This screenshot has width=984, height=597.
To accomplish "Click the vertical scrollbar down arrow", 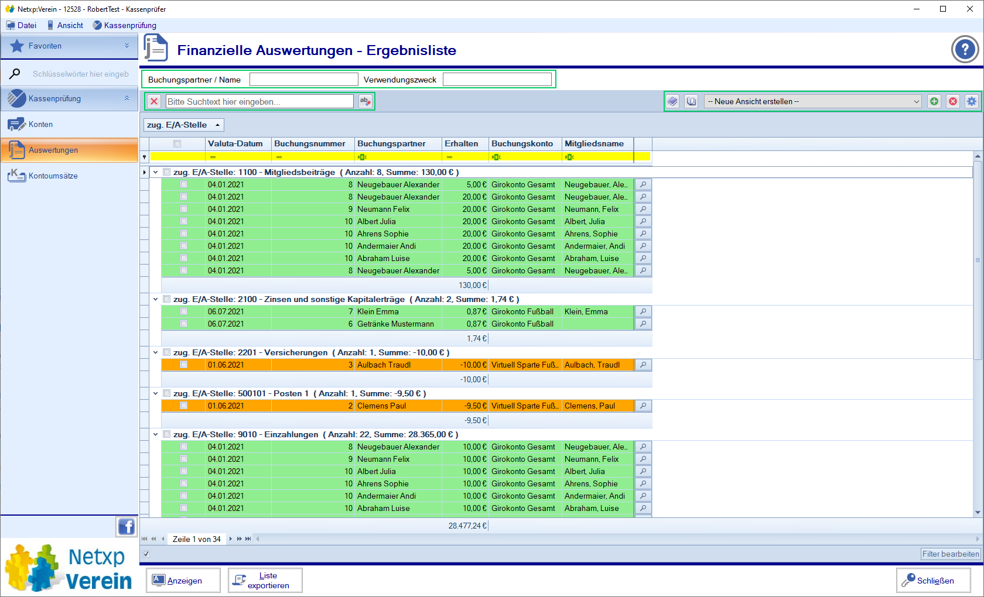I will click(978, 512).
